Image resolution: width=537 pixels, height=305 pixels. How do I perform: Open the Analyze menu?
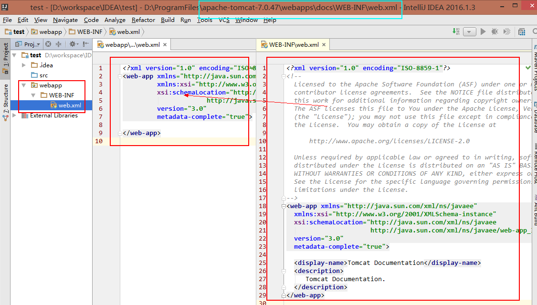(115, 20)
